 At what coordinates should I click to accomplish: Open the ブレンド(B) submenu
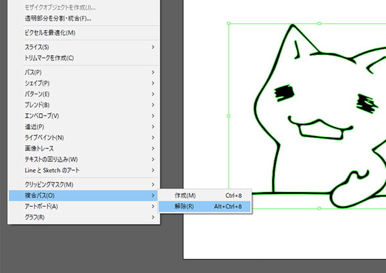(x=37, y=105)
